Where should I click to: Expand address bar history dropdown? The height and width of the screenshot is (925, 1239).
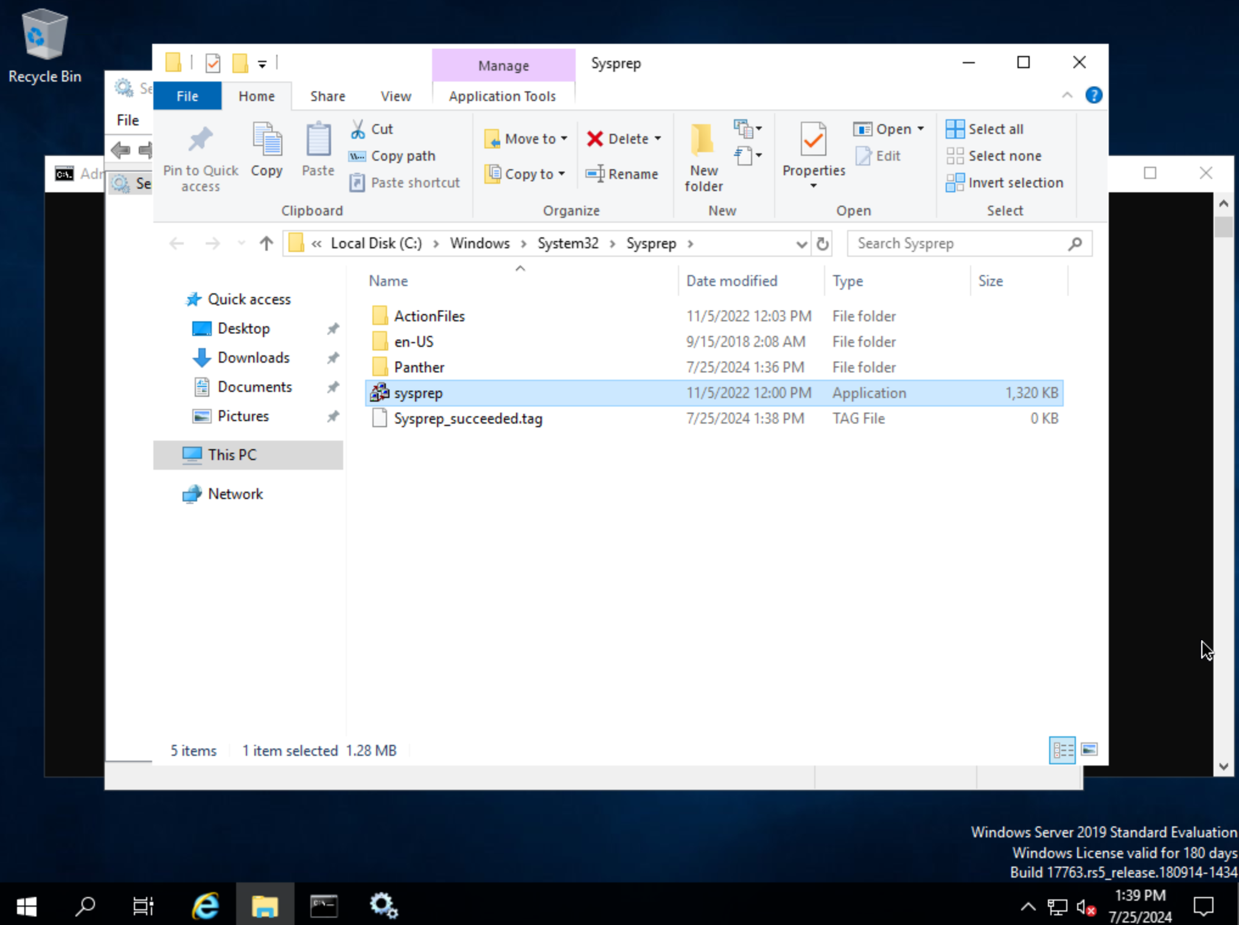[801, 244]
